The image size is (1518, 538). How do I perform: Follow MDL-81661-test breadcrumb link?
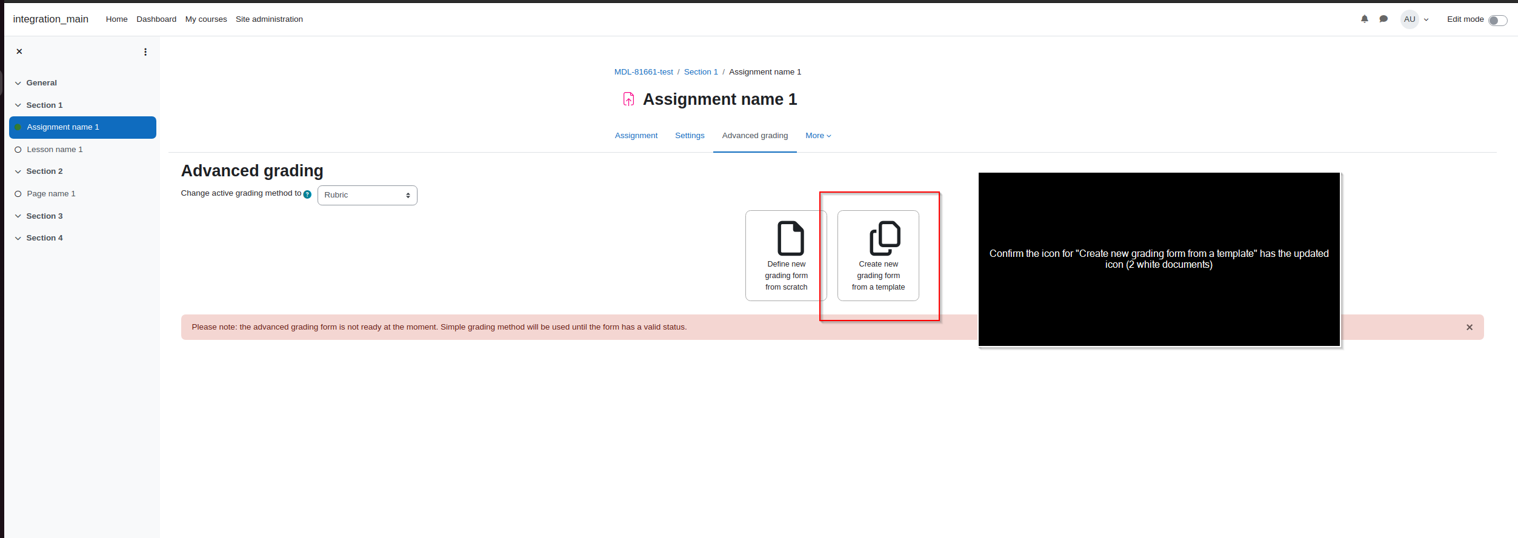tap(644, 72)
